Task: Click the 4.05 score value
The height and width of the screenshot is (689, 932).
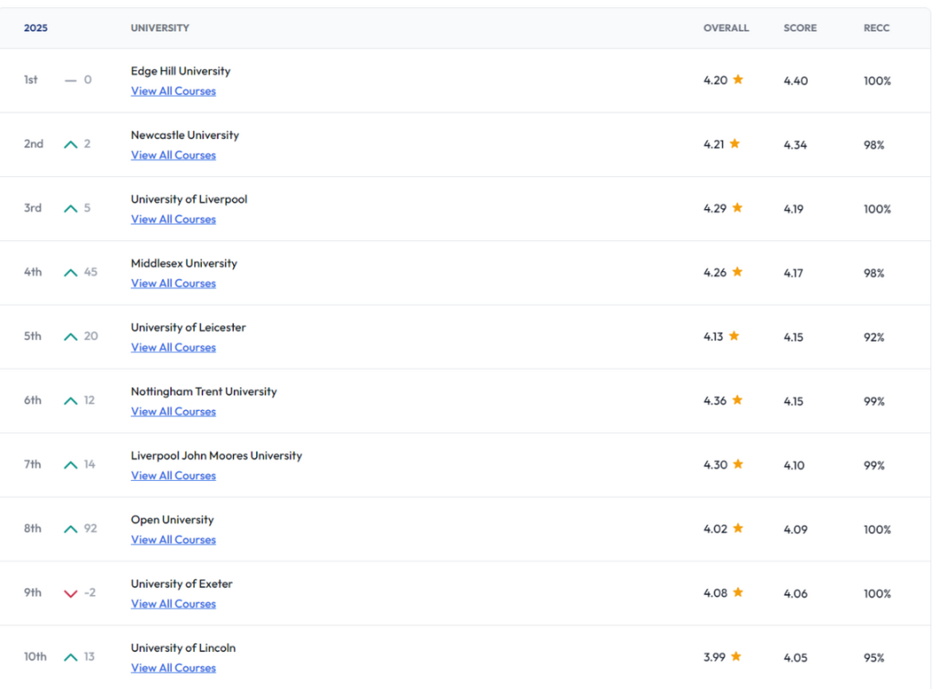Action: 796,658
